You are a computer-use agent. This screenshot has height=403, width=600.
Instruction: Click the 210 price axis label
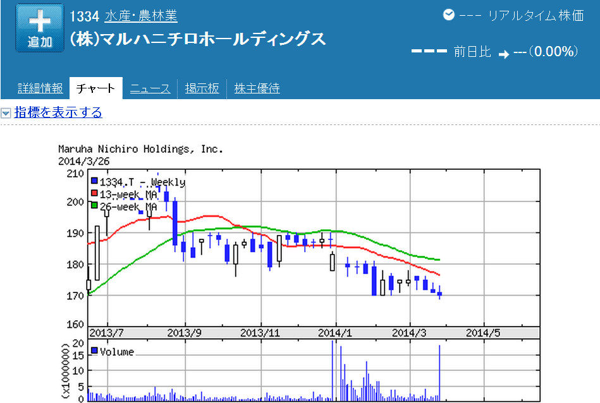coord(75,174)
